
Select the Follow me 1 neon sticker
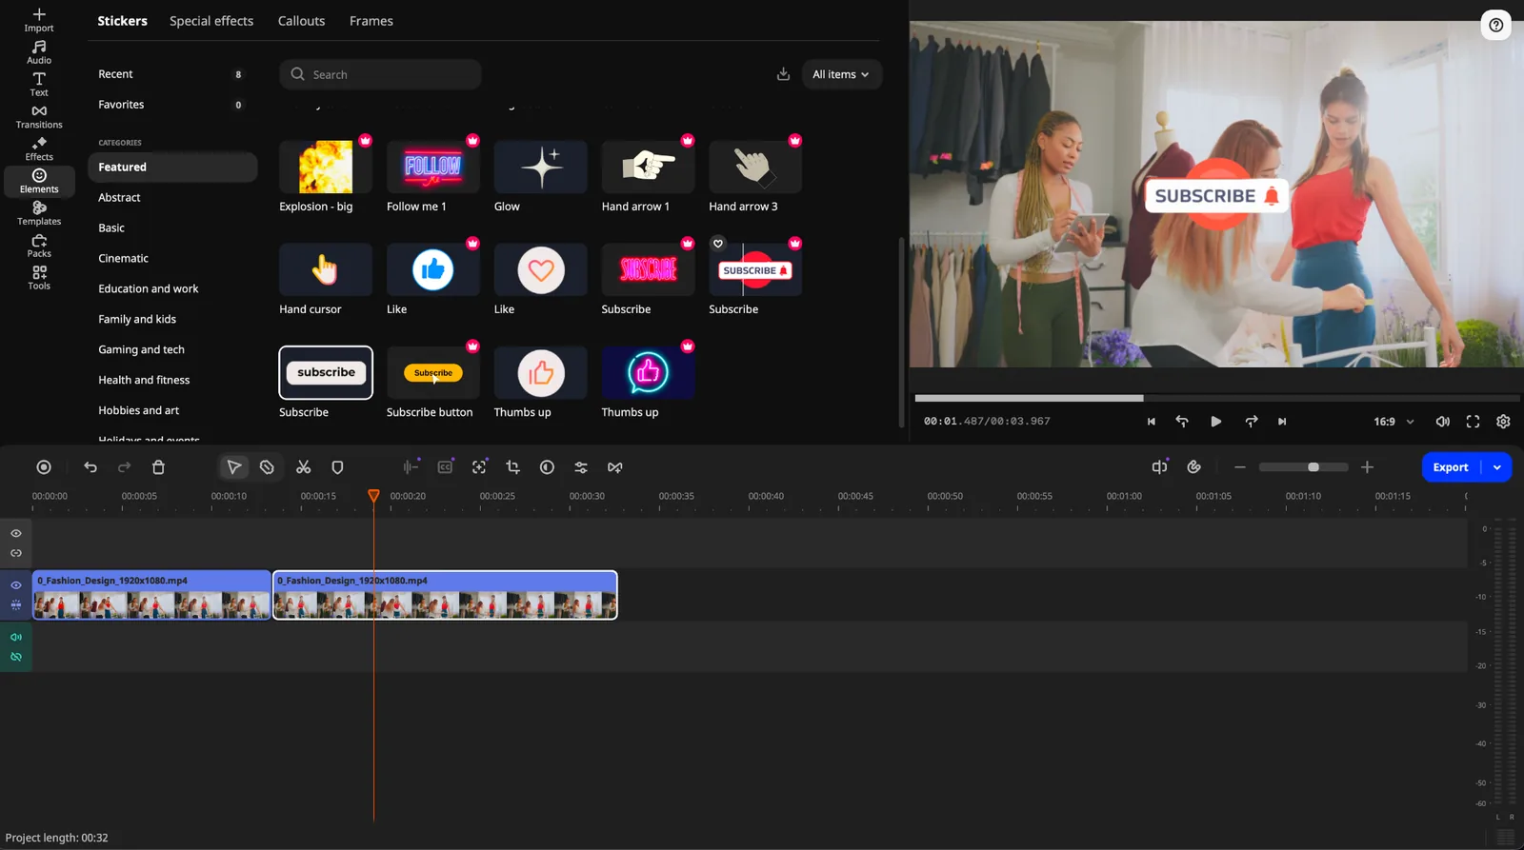433,167
